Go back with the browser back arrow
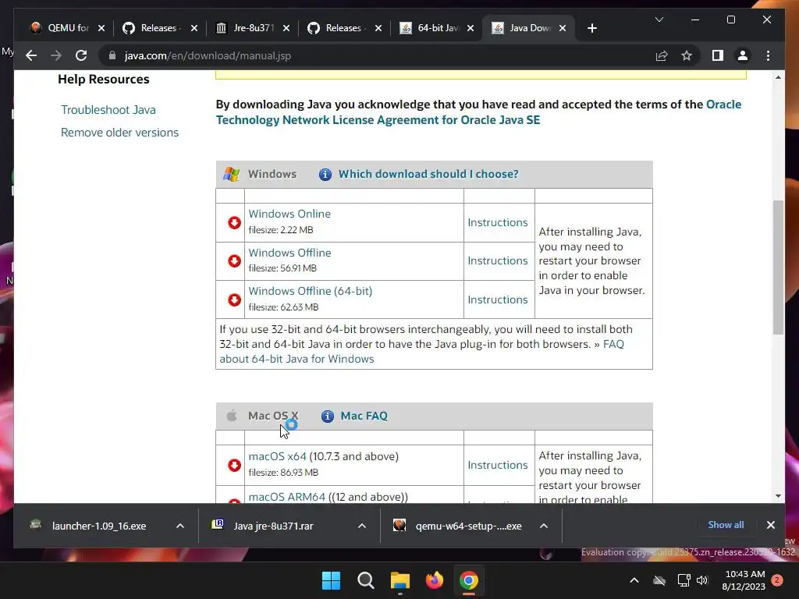 pyautogui.click(x=31, y=55)
